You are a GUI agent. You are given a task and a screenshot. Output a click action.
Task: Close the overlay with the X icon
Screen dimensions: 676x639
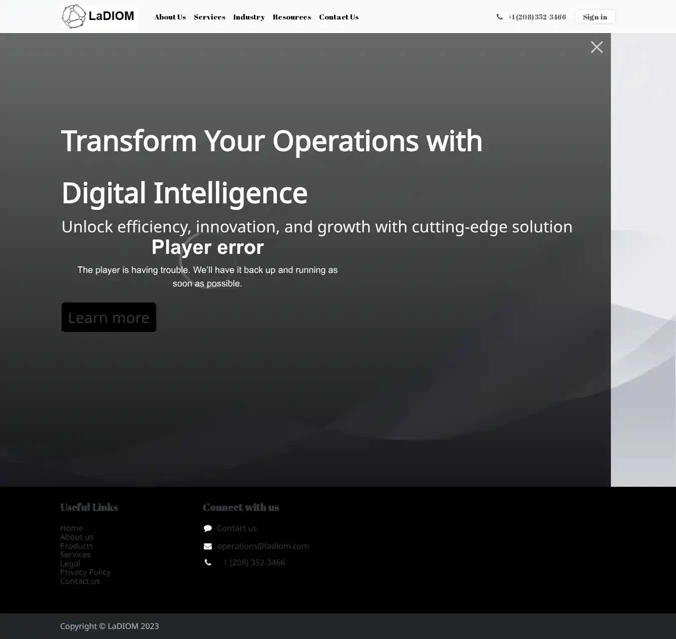tap(596, 47)
